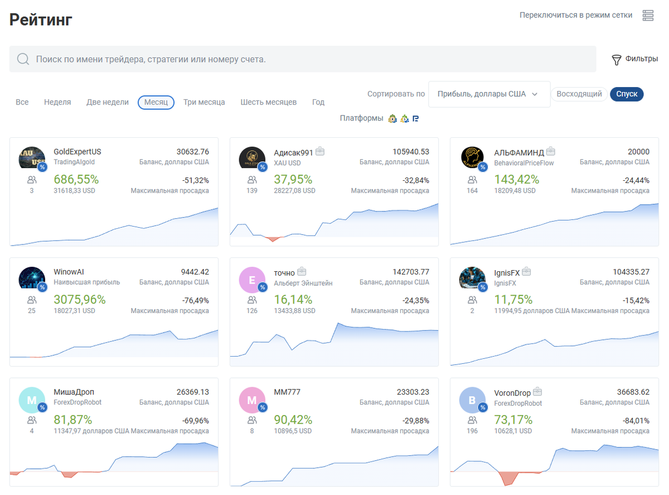Open the МишаДроп trader profile
The image size is (669, 495).
tap(74, 392)
